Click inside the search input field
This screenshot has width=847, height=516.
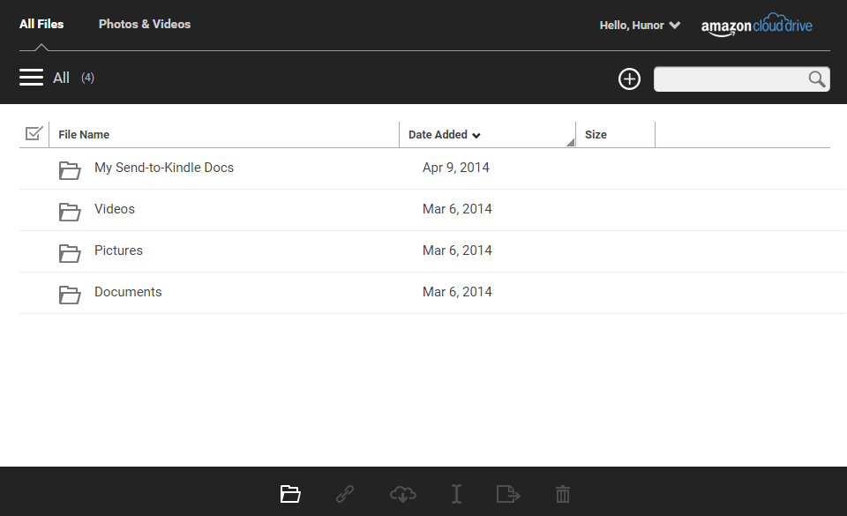[730, 79]
